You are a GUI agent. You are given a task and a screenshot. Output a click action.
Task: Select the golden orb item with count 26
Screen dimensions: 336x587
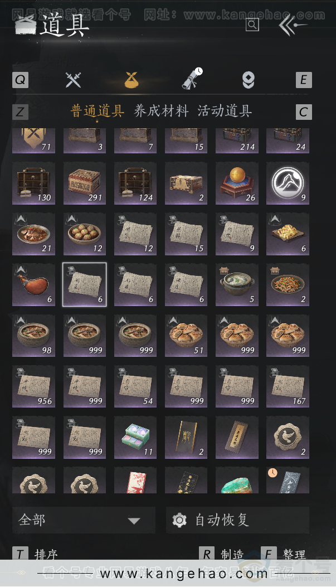237,183
